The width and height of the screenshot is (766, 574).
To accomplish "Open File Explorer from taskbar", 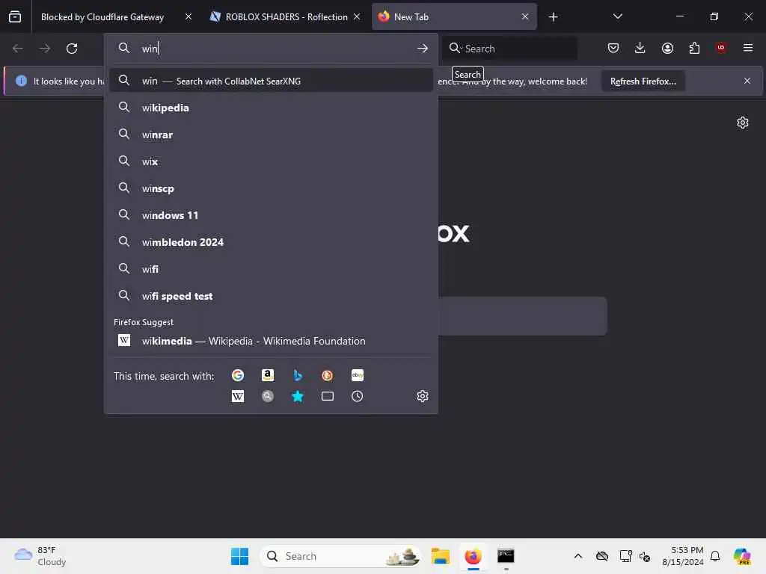I will [440, 556].
